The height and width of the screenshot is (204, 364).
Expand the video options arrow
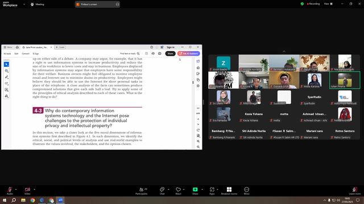point(34,189)
